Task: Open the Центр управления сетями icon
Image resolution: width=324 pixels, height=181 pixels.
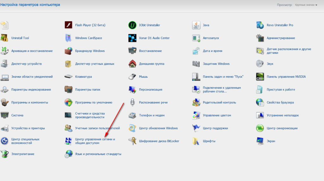Action: [68, 141]
